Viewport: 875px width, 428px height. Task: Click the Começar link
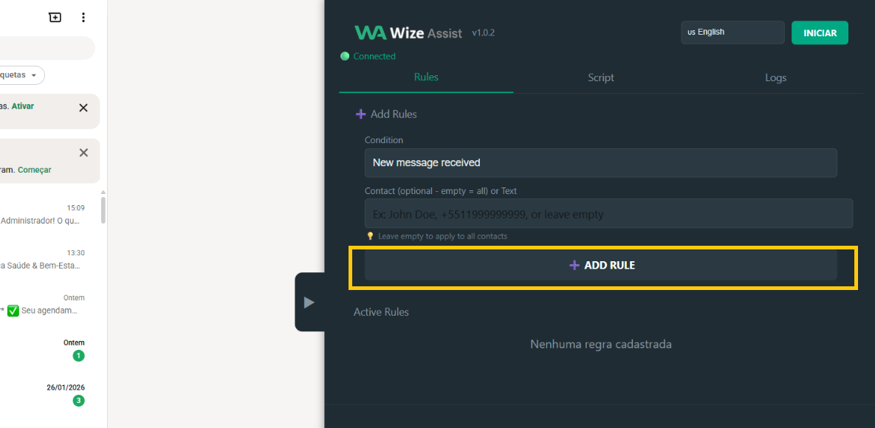coord(34,169)
